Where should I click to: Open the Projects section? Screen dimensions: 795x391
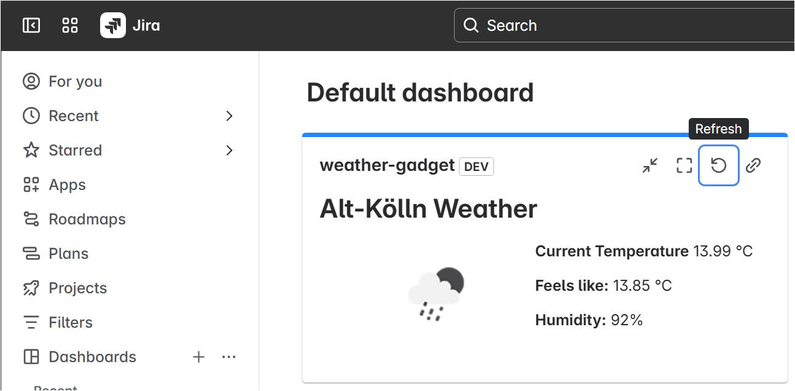pyautogui.click(x=77, y=288)
